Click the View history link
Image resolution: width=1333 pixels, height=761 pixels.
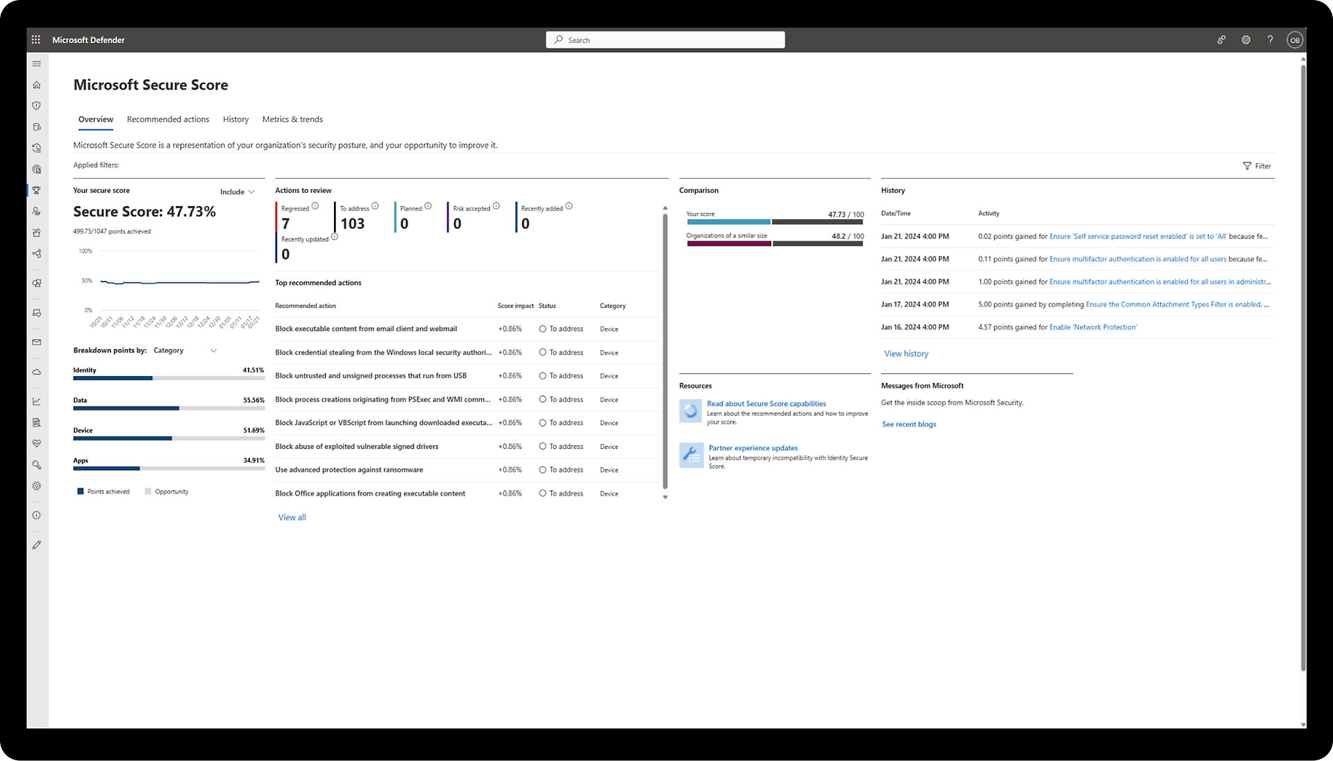click(905, 354)
